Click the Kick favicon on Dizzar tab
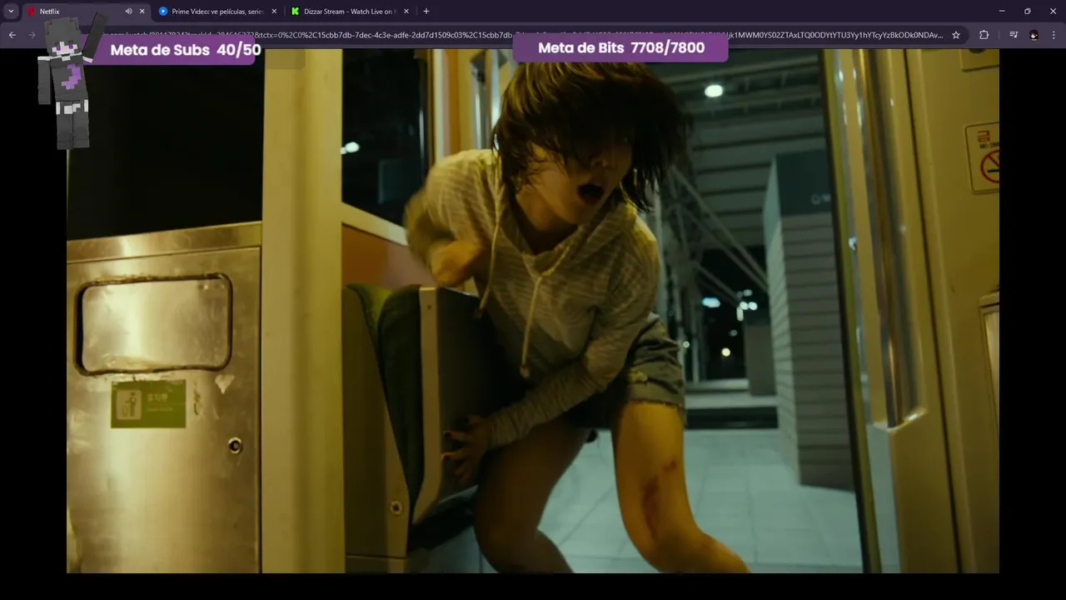 tap(295, 12)
